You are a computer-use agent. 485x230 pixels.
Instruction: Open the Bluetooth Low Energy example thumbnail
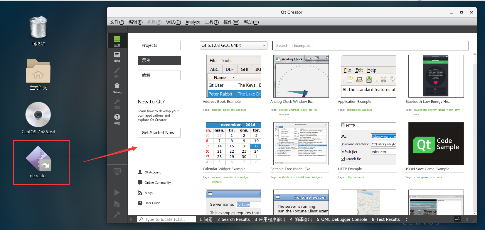(x=436, y=76)
